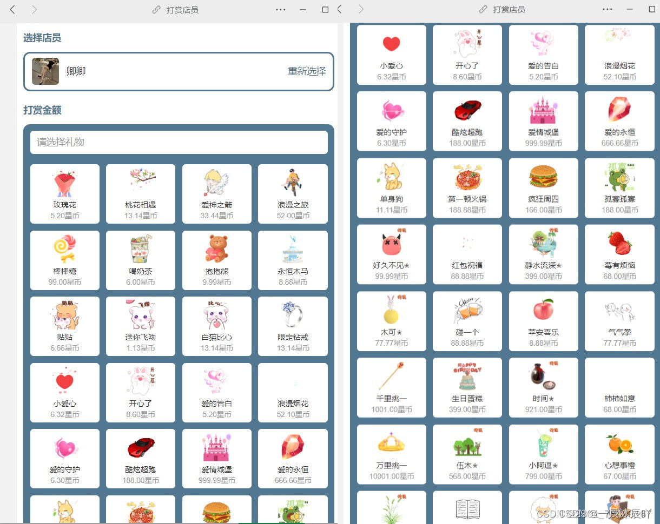Image resolution: width=660 pixels, height=524 pixels.
Task: Choose the 万里挑一 crown gift
Action: [392, 454]
